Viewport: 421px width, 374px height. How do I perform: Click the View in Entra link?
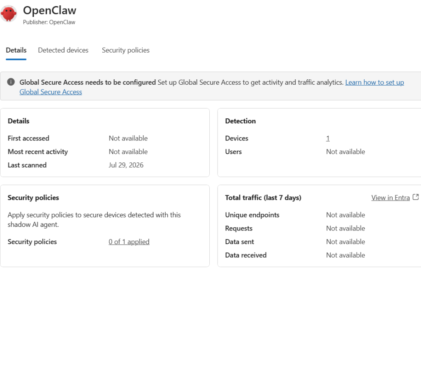coord(391,198)
